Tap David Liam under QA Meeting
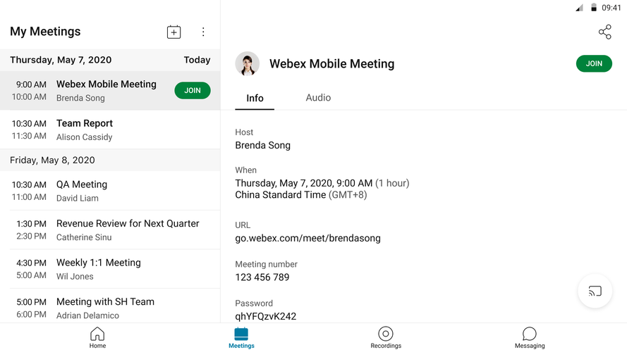627x352 pixels. click(77, 199)
